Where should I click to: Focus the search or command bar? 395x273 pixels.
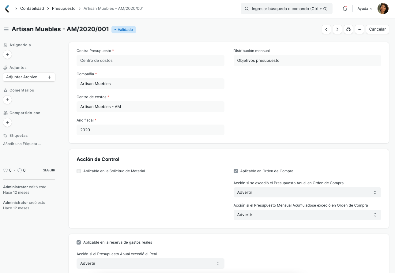coord(287,9)
